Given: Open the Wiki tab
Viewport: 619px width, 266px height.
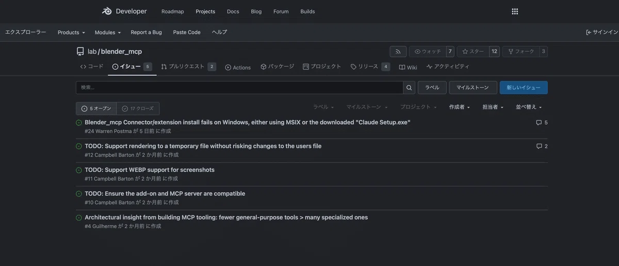Looking at the screenshot, I should [408, 67].
